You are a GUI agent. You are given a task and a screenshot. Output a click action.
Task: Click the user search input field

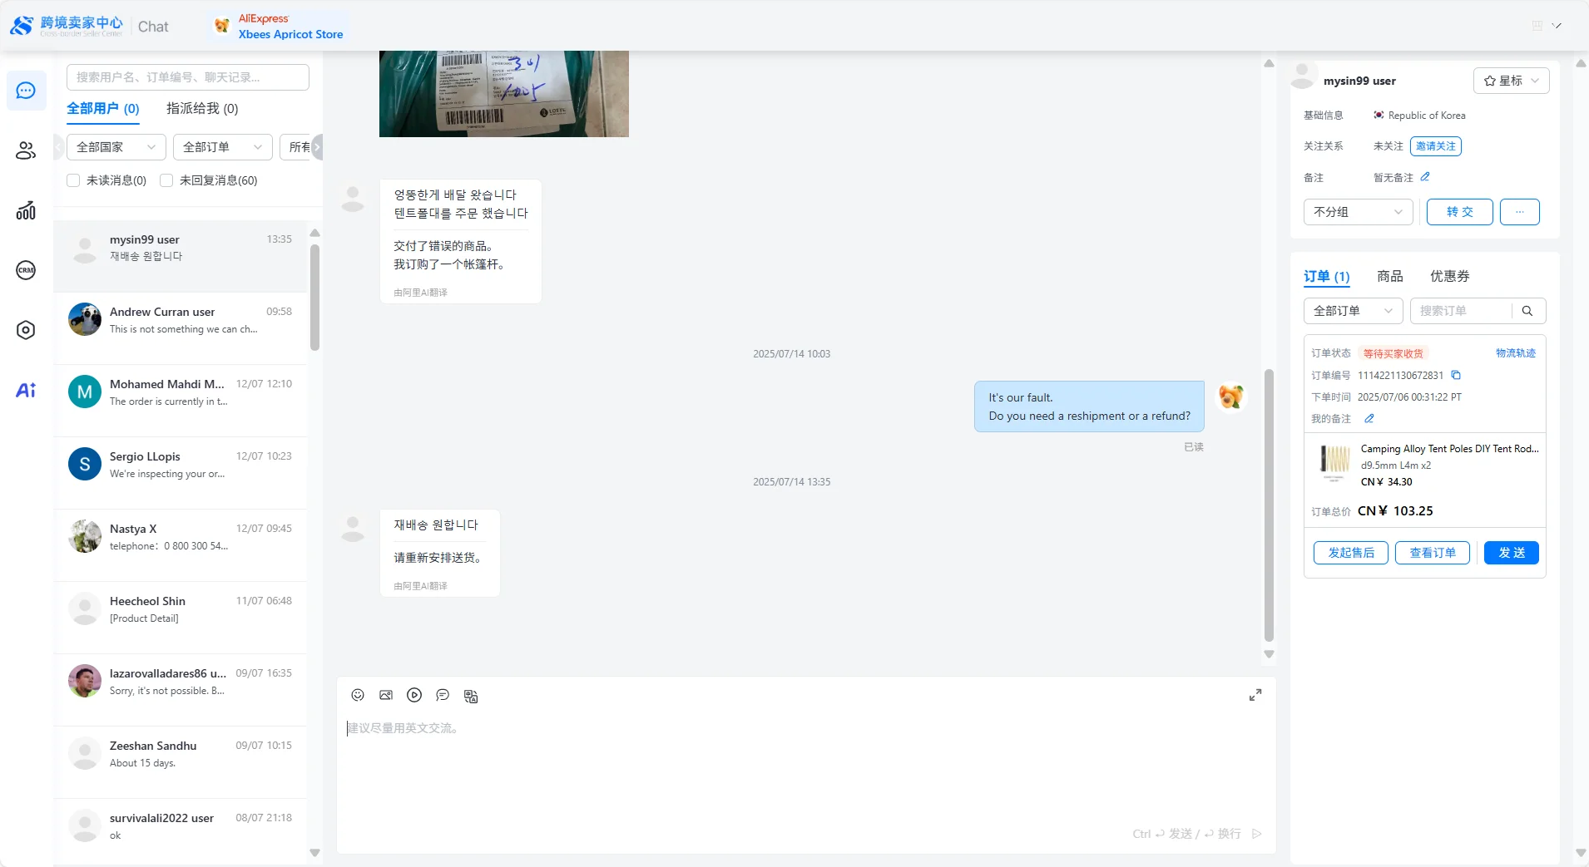click(188, 77)
